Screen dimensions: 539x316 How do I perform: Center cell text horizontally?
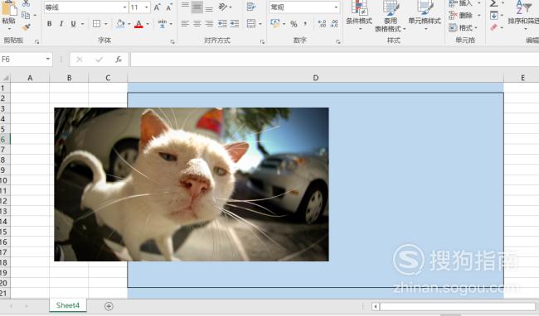[x=197, y=24]
